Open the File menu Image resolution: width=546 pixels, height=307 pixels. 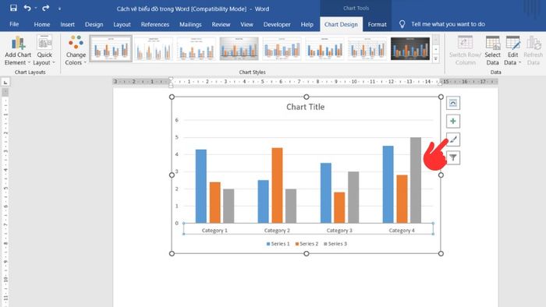click(x=14, y=24)
